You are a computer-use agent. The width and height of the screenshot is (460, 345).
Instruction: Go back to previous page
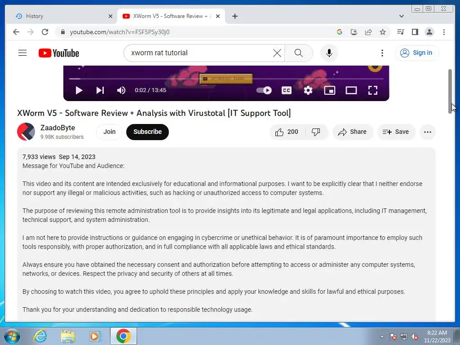click(x=16, y=32)
